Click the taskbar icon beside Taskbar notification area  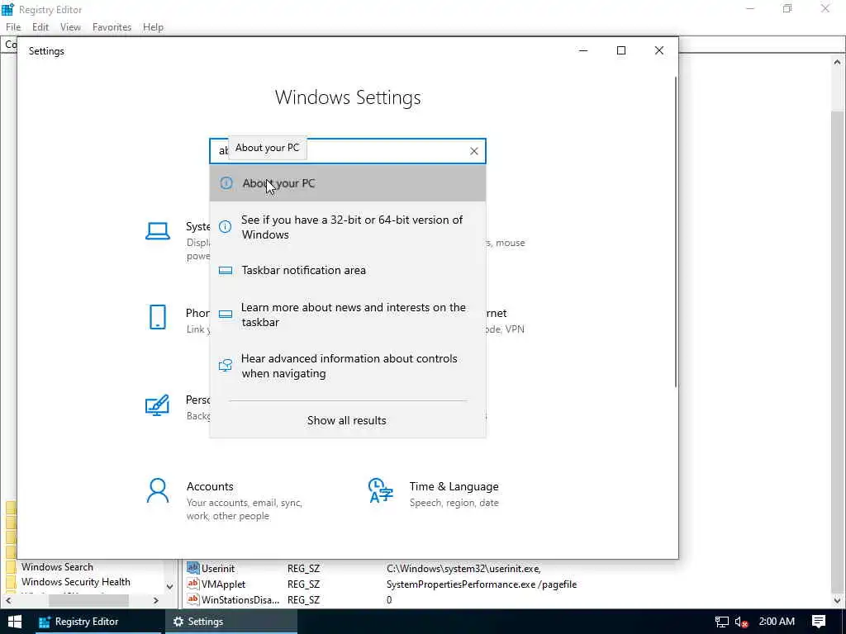pyautogui.click(x=226, y=270)
